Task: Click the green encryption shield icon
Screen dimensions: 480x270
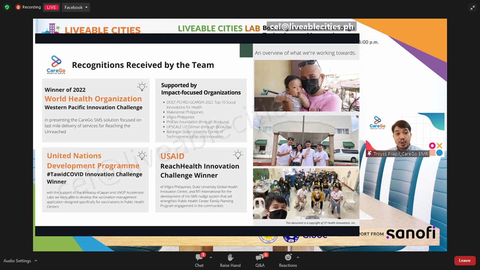Action: (x=7, y=7)
